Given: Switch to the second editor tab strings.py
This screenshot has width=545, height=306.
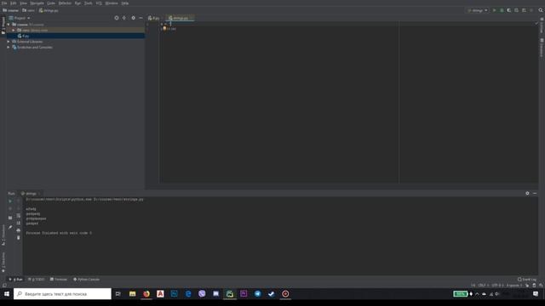Looking at the screenshot, I should (x=179, y=18).
